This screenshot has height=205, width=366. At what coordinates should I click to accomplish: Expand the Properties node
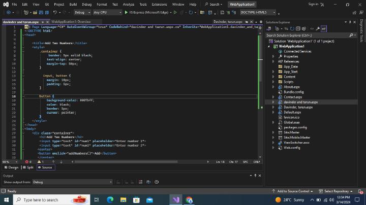point(273,56)
